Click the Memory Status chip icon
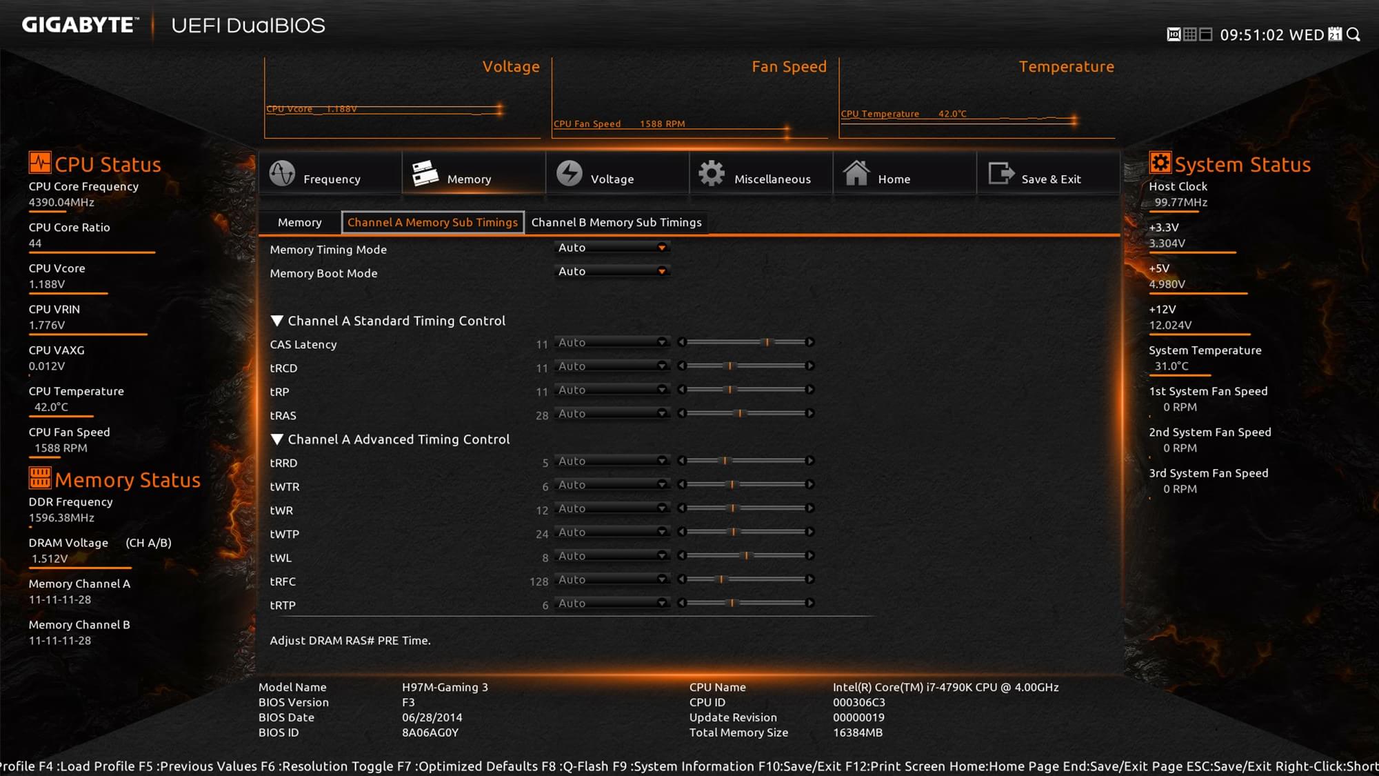 click(x=39, y=477)
